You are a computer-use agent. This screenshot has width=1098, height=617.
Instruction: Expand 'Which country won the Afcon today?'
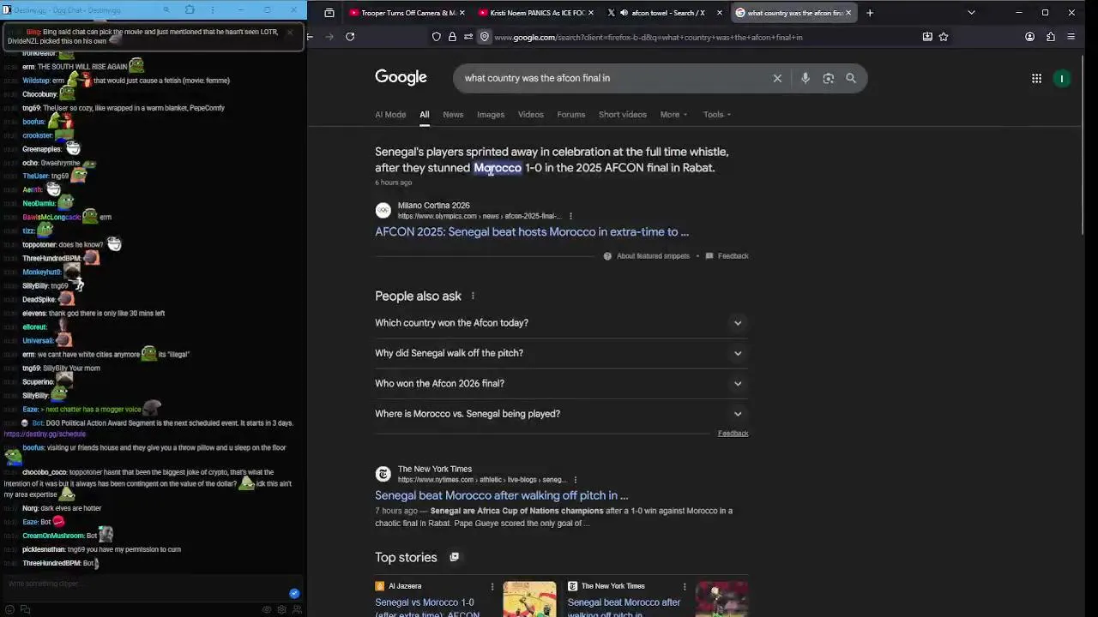click(561, 323)
